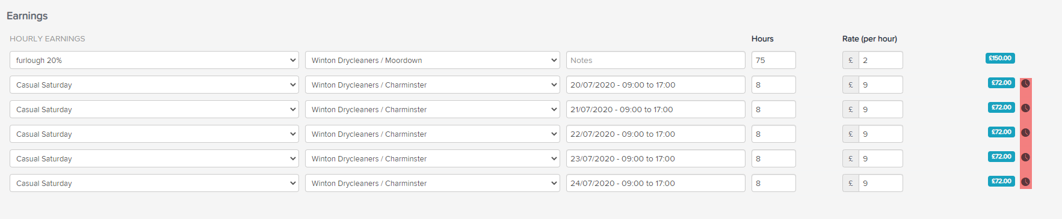Expand the Winton Drycleaners / Moordown dropdown

tap(433, 60)
